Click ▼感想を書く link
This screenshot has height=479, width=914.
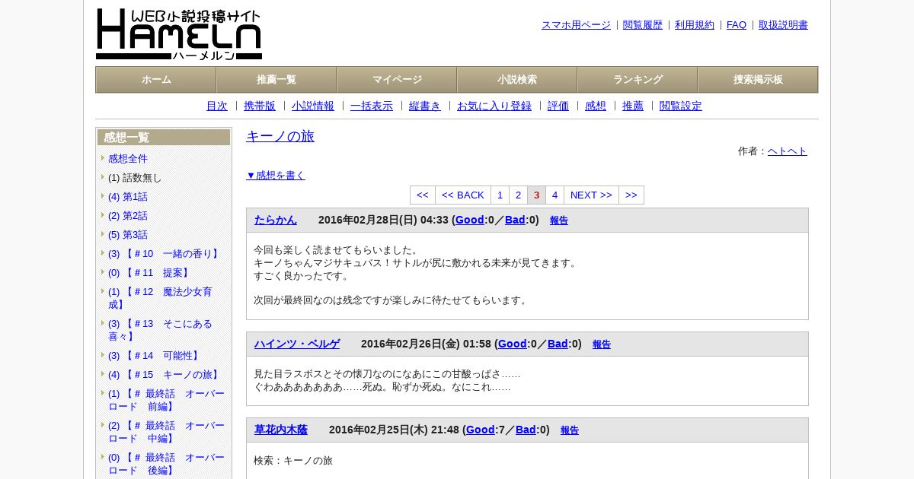(276, 175)
